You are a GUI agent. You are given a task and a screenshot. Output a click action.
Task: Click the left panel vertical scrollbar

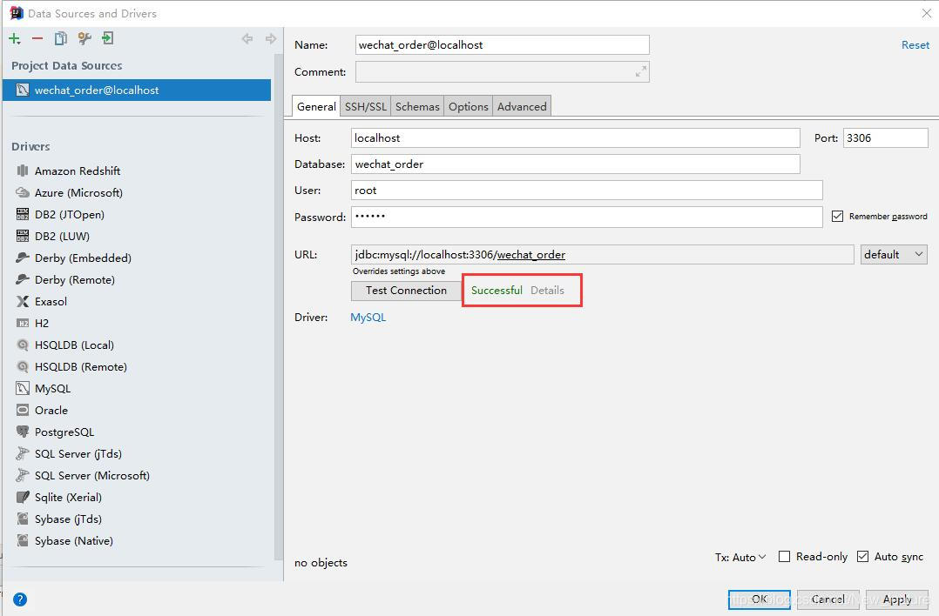[x=279, y=305]
